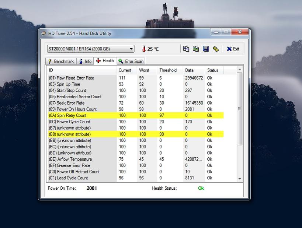Switch to the Benchmark tab

click(61, 62)
